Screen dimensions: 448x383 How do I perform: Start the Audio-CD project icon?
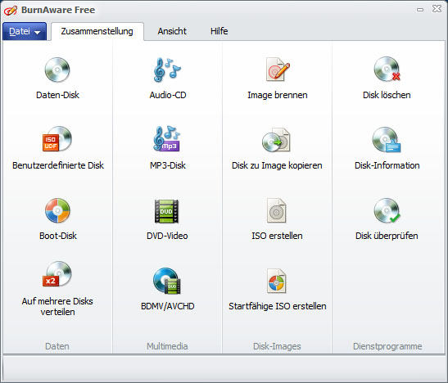tap(167, 70)
